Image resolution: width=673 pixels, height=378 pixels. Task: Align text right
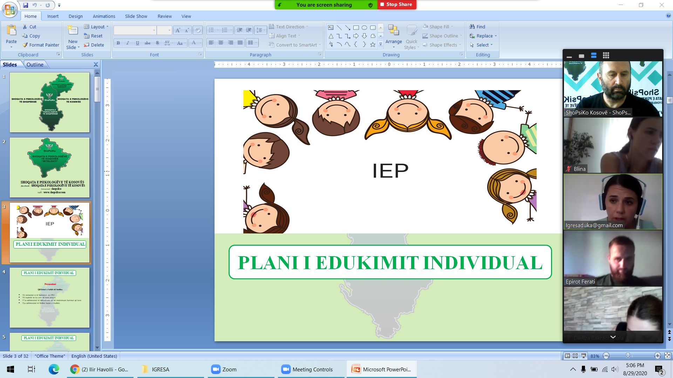click(231, 43)
